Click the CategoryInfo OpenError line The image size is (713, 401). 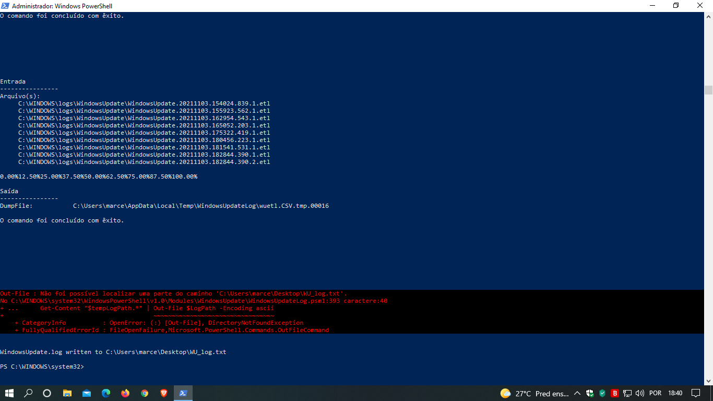point(159,323)
